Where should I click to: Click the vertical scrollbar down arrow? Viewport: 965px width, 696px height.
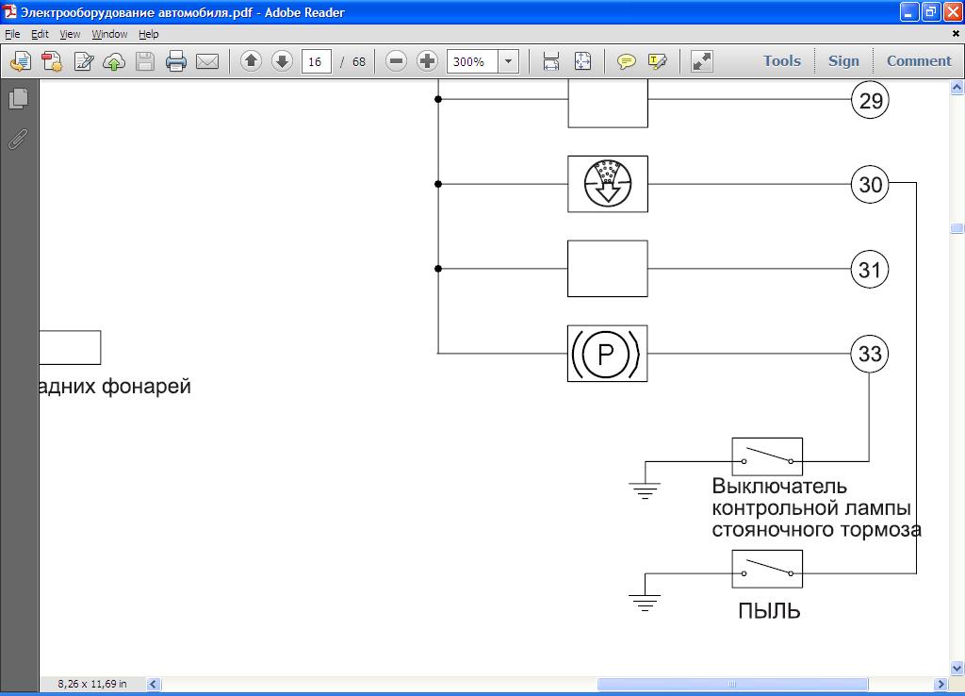[957, 669]
